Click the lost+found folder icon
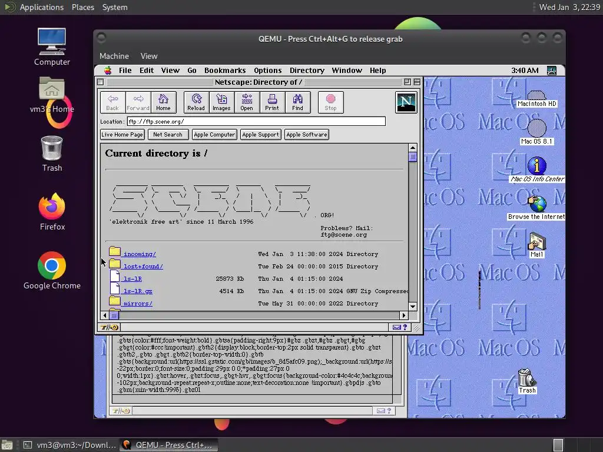The image size is (603, 452). click(115, 264)
